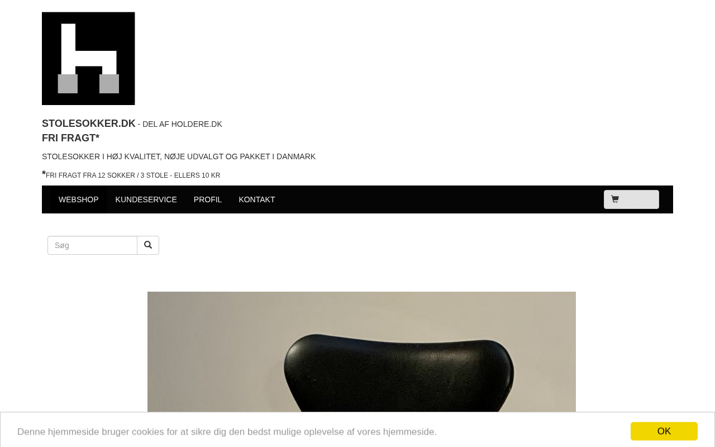Click the STOLESOKKER I HØJ KVALITET tagline
This screenshot has height=447, width=715.
tap(179, 156)
